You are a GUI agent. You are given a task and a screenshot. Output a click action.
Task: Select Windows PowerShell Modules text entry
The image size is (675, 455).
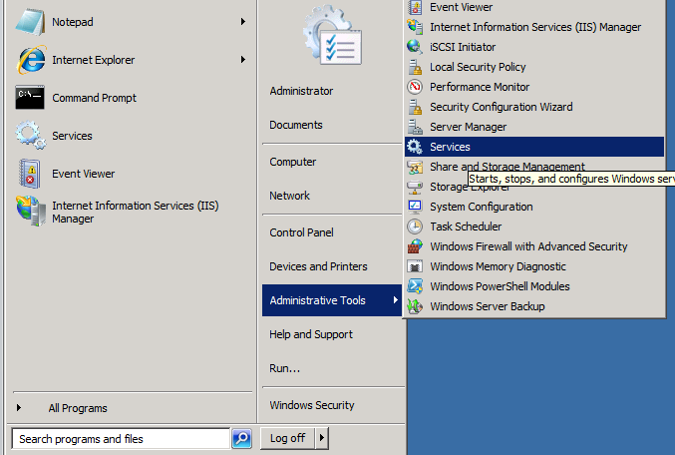[500, 286]
